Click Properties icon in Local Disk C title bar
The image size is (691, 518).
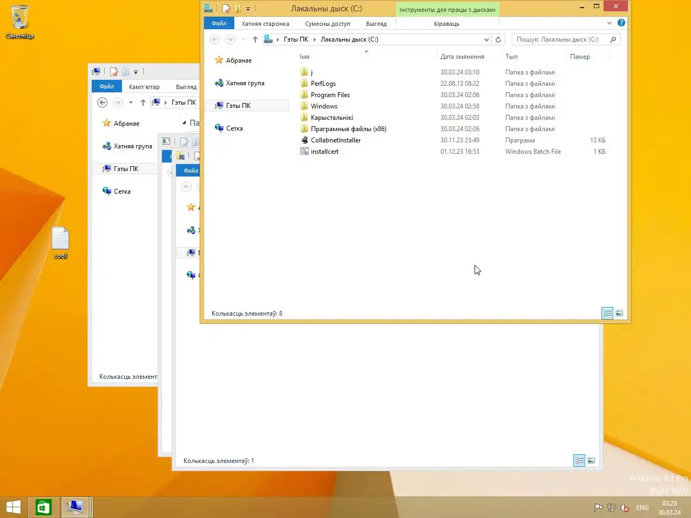pos(226,9)
